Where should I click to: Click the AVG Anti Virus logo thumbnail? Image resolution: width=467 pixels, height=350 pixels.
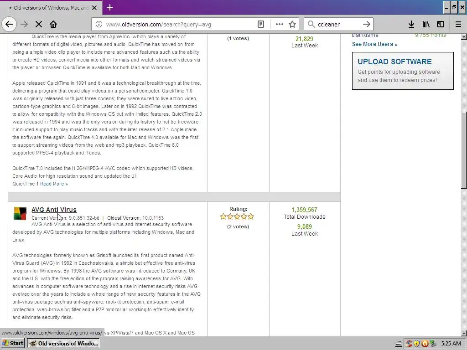(20, 213)
